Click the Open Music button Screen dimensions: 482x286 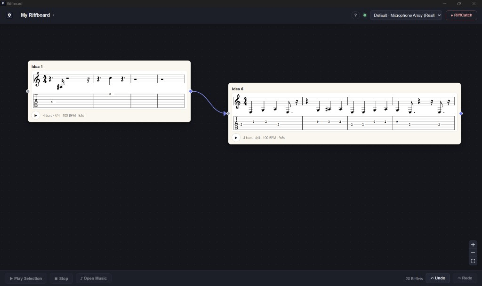94,278
